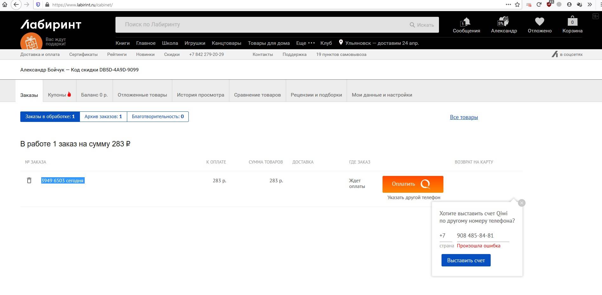
Task: Click the globe extension icon
Action: 559,4
